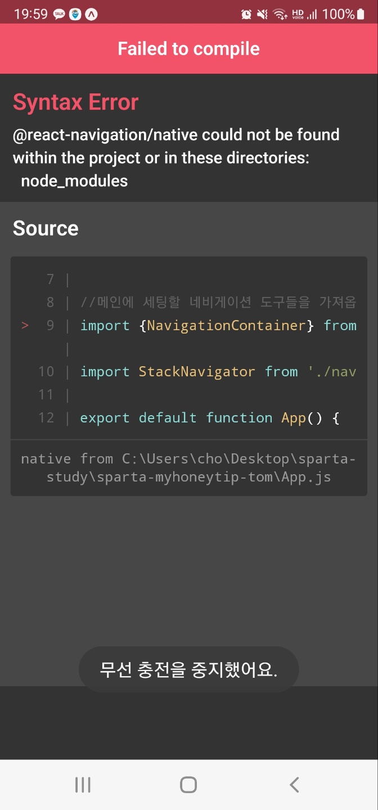Tap the Expo notification icon in status bar
This screenshot has width=378, height=810.
(x=91, y=14)
